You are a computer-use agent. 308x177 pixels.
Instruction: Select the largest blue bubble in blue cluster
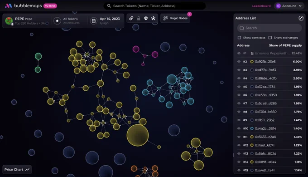tap(172, 79)
